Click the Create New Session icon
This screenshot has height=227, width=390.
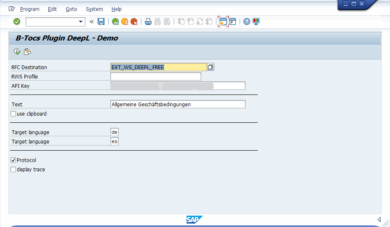click(223, 22)
